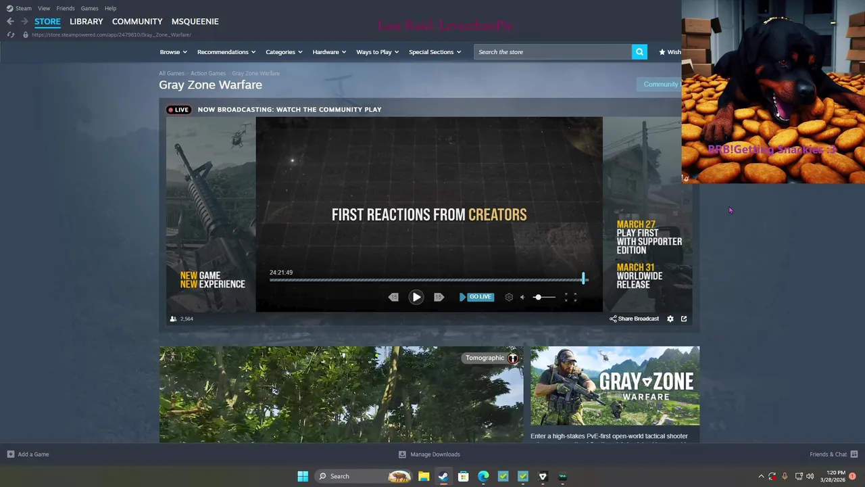The width and height of the screenshot is (865, 487).
Task: Click the Gray Zone Warfare breadcrumb
Action: [255, 73]
